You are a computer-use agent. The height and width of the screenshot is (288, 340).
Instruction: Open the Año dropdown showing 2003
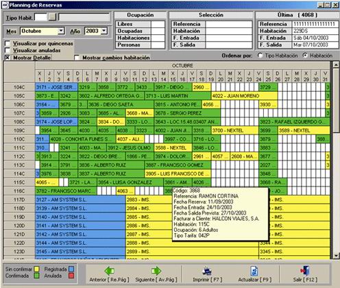pyautogui.click(x=104, y=31)
